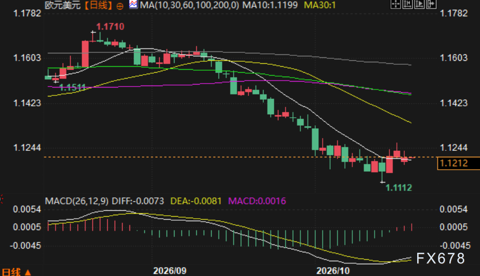
Task: Click the right axis -0.0045 MACD level
Action: [455, 246]
